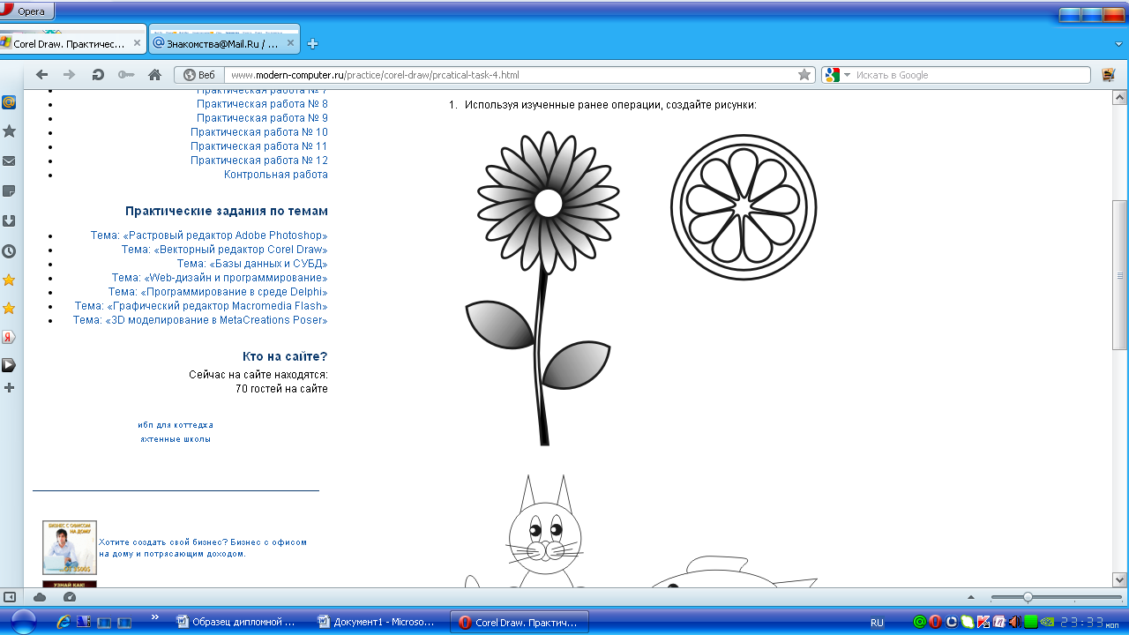
Task: Open link Практическая работа № 8
Action: 262,104
